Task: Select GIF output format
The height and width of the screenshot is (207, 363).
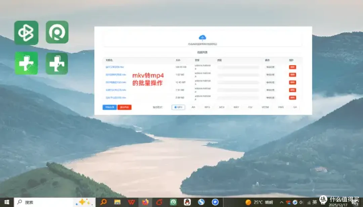Action: [295, 107]
